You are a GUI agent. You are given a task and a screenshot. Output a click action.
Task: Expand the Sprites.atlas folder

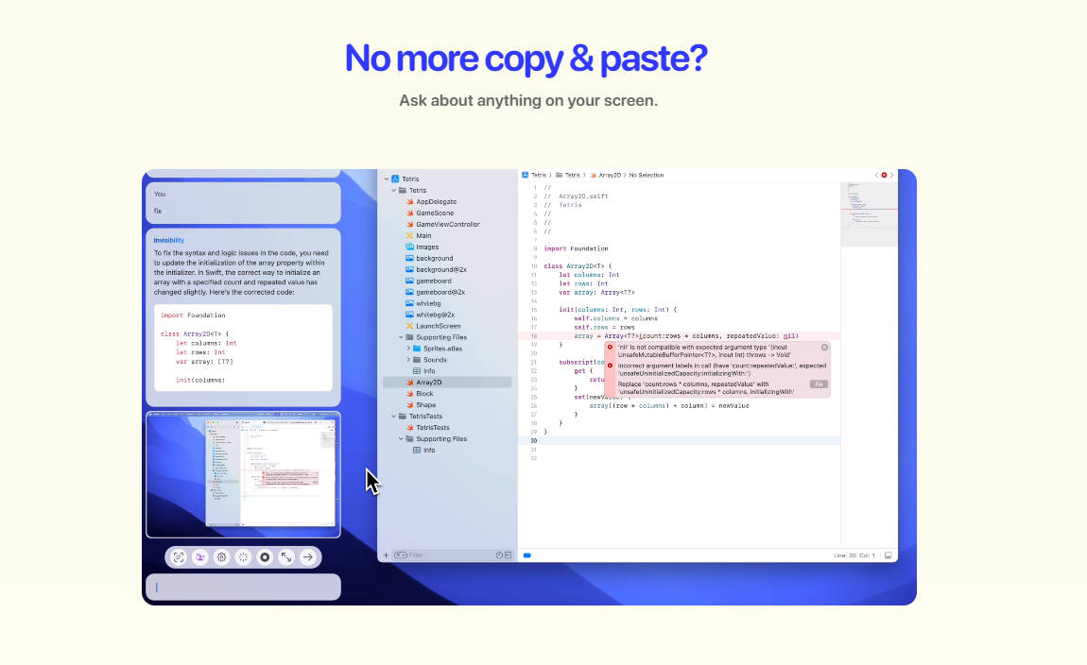(408, 349)
